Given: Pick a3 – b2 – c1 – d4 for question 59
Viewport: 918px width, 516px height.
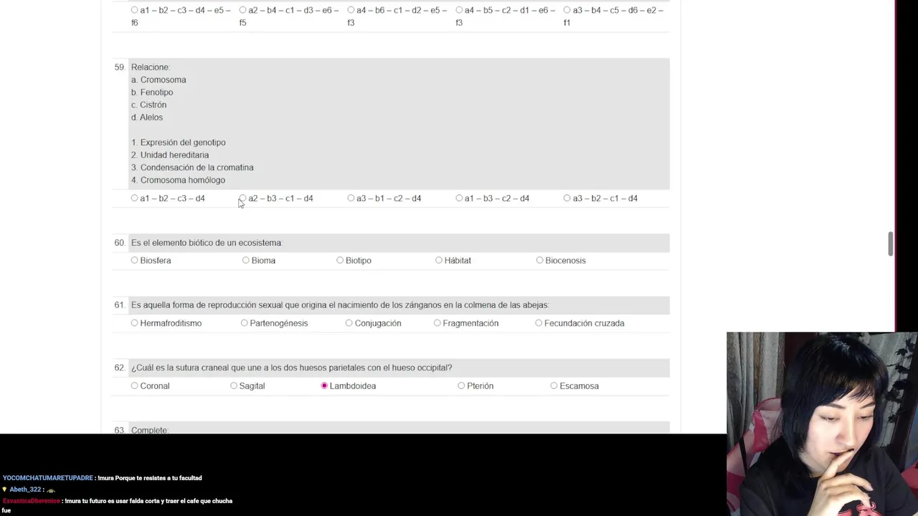Looking at the screenshot, I should [x=567, y=199].
